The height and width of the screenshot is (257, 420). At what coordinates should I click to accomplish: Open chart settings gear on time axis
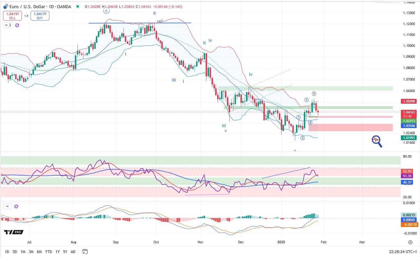410,242
